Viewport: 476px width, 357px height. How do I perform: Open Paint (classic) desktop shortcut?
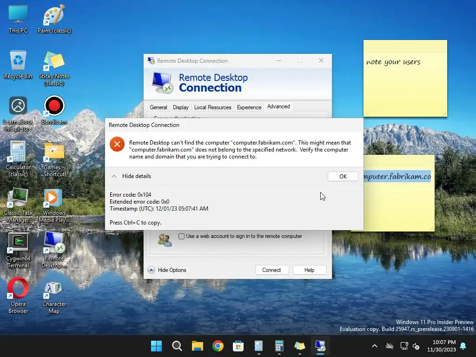coord(54,19)
